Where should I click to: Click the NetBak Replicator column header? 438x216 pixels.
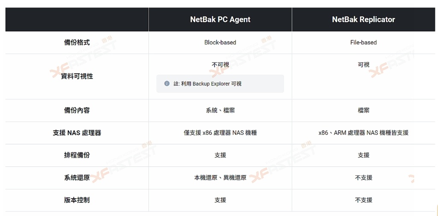coord(364,20)
